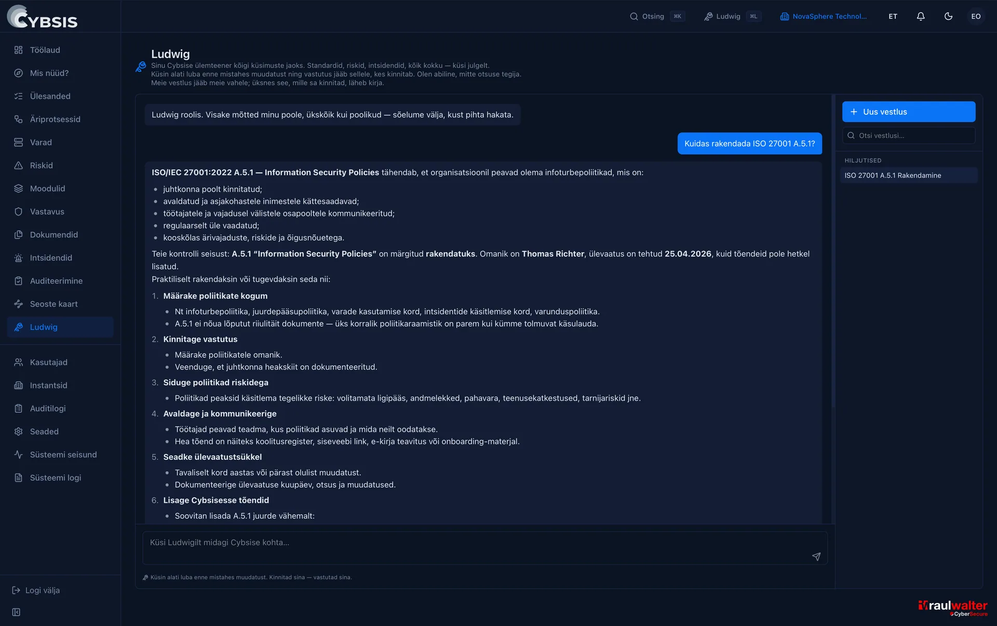
Task: Click the heading "Avaldage ja kommunikeerige"
Action: click(x=220, y=414)
